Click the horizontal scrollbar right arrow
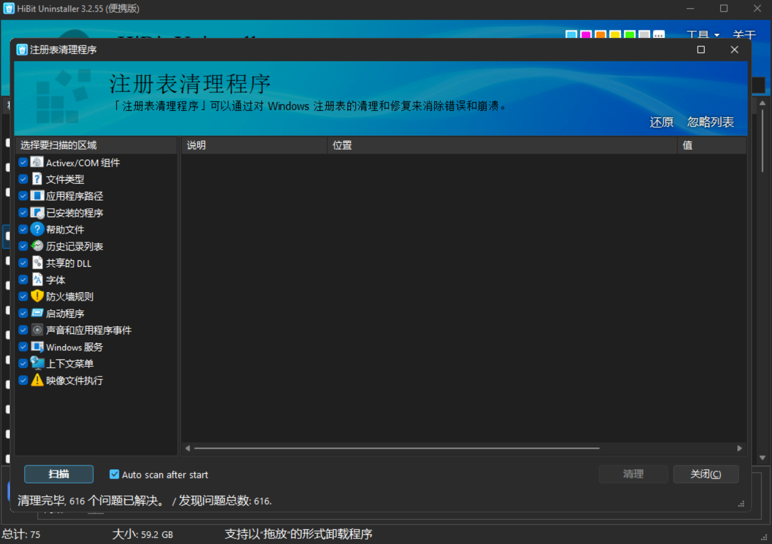 [739, 448]
